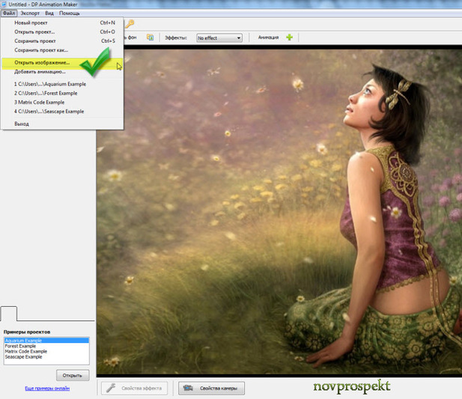Choose Сохранить проект как... in the menu

tap(62, 50)
